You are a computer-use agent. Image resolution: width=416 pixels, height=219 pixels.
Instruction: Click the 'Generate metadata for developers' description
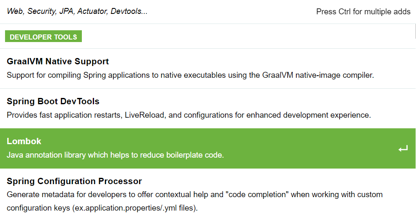pos(194,195)
